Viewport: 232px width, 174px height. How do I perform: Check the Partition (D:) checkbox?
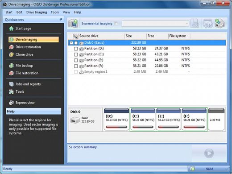point(76,49)
